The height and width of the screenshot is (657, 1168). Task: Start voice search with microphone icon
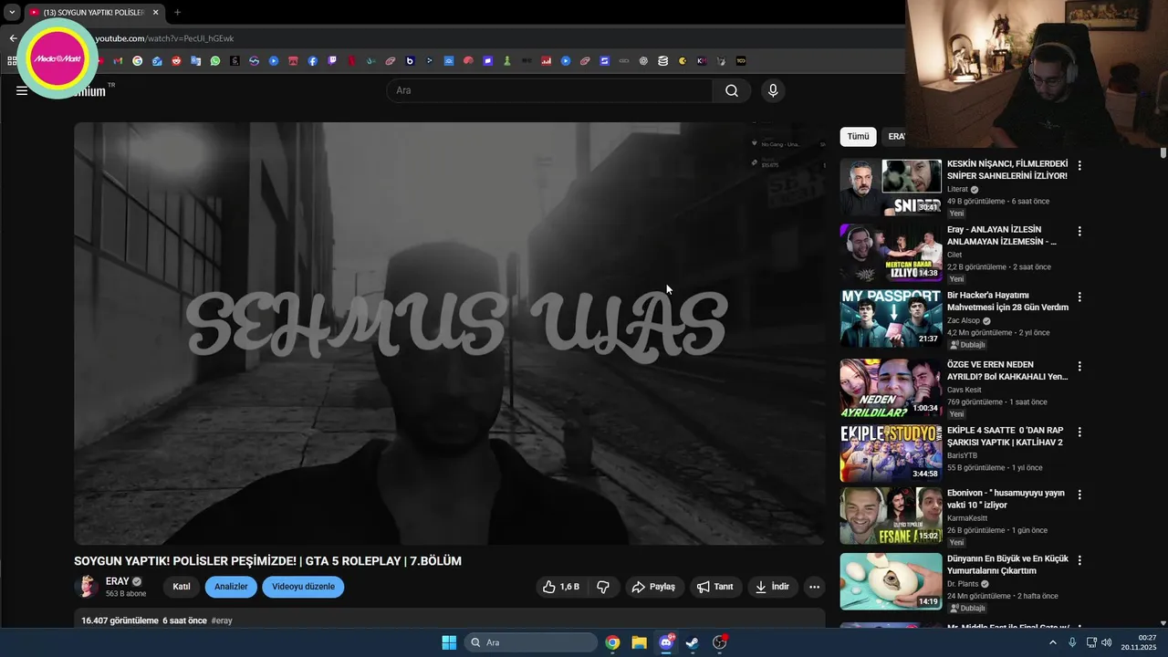coord(773,90)
